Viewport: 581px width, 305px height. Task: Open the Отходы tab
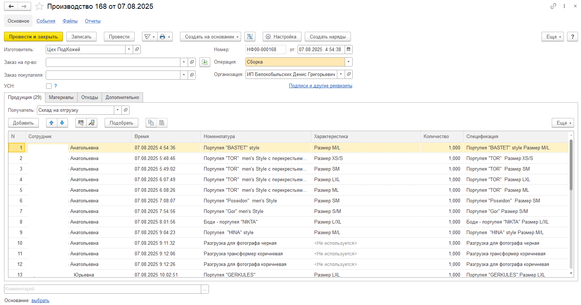click(x=90, y=98)
